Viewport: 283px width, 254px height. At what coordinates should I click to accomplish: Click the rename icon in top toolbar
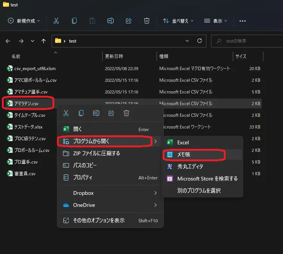coord(111,21)
